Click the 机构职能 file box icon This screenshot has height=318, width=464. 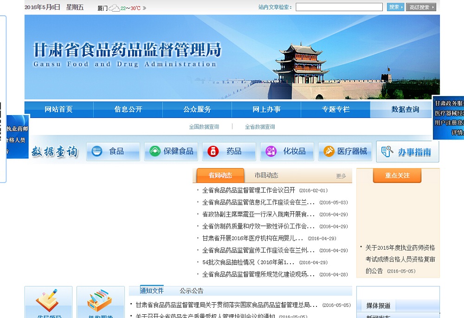point(100,300)
